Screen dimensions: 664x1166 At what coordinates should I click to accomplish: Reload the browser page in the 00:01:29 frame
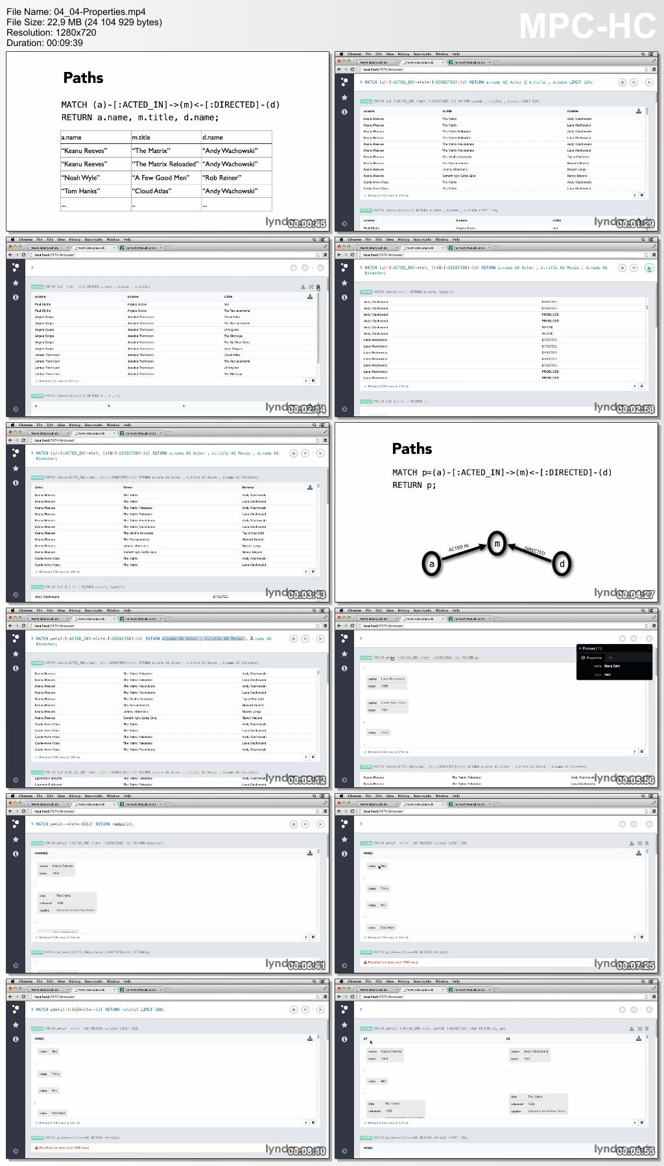352,69
